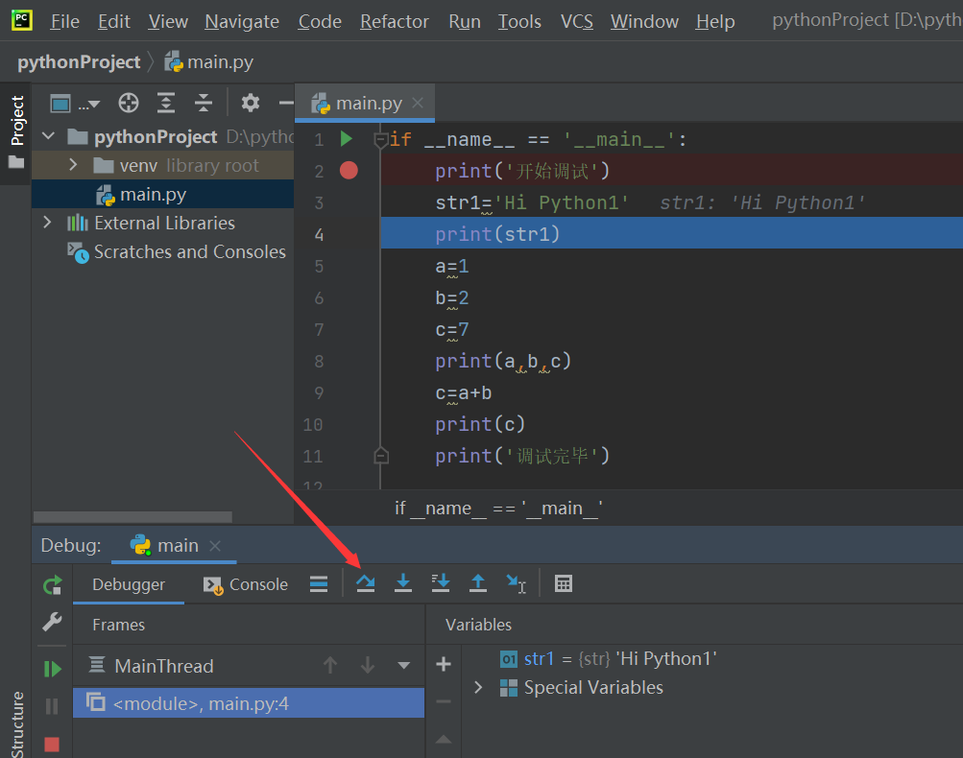963x758 pixels.
Task: Open the Edit menu
Action: pos(113,21)
